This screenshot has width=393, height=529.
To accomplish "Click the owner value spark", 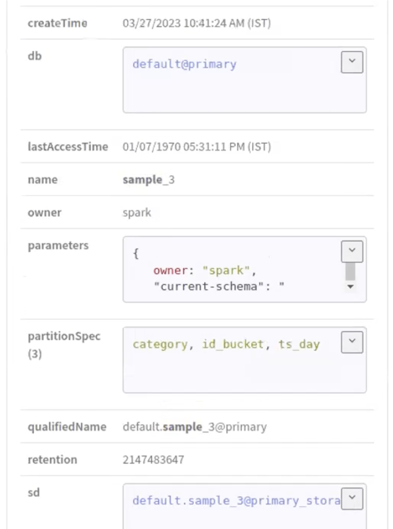I will [x=137, y=213].
